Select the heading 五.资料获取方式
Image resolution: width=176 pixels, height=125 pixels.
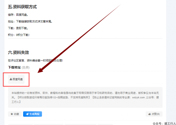tap(22, 7)
